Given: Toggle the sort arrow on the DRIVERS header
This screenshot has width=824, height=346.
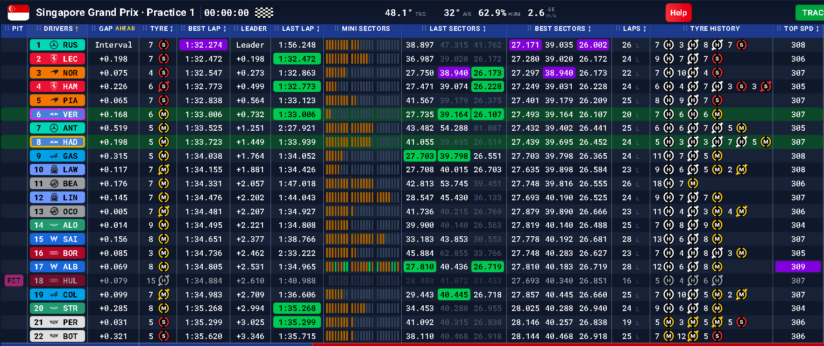Looking at the screenshot, I should point(77,29).
